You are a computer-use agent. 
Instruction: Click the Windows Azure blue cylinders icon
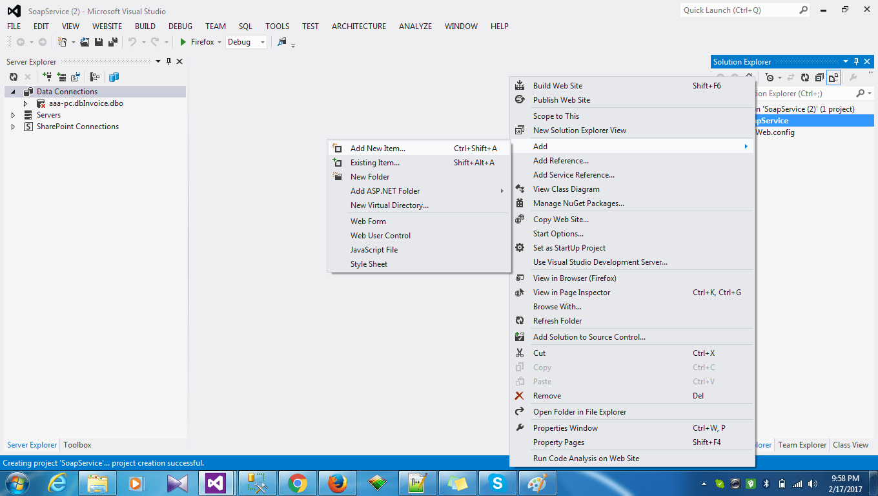click(x=114, y=77)
